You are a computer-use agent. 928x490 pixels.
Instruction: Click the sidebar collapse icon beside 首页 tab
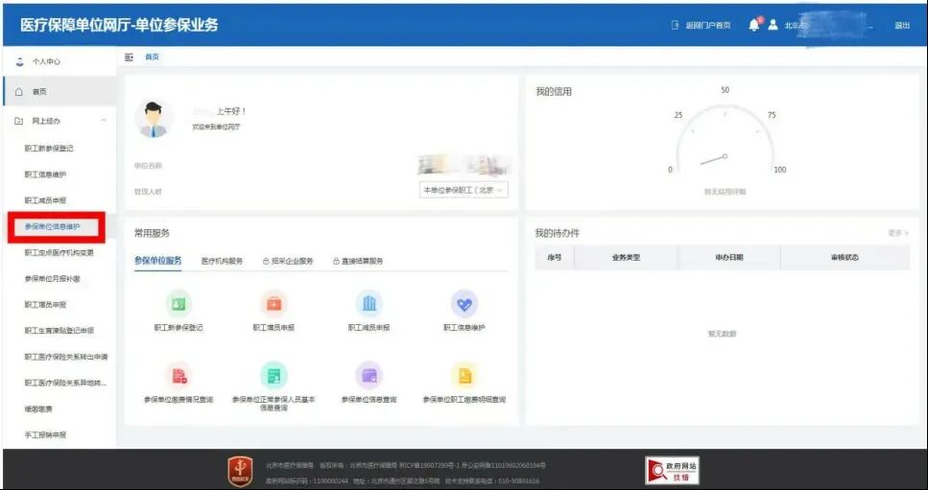130,58
